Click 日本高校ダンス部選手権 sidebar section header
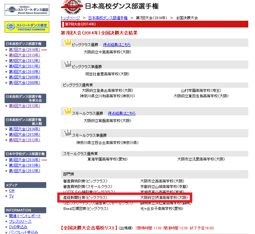Screen dimensions: 255x234 (x=25, y=44)
